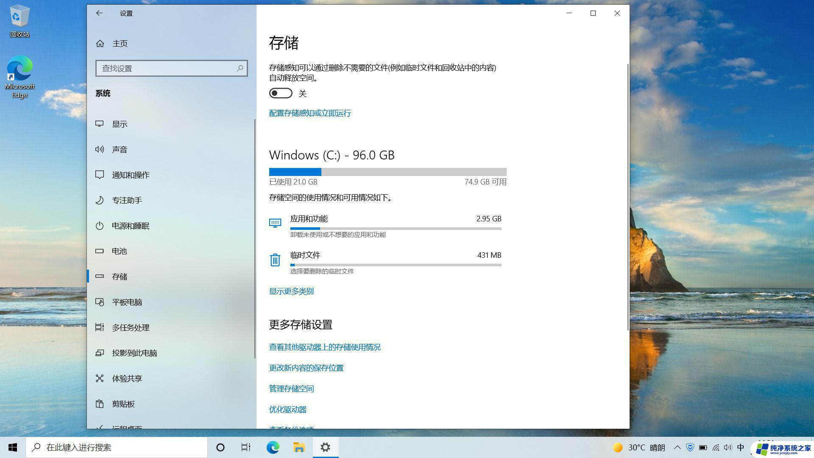Open the 查找设置 search input field
This screenshot has width=814, height=458.
coord(171,68)
